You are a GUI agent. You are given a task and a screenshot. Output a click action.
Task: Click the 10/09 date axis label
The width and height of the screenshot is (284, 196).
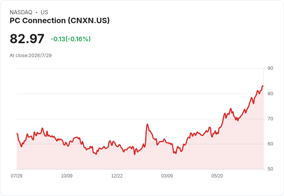coord(67,176)
